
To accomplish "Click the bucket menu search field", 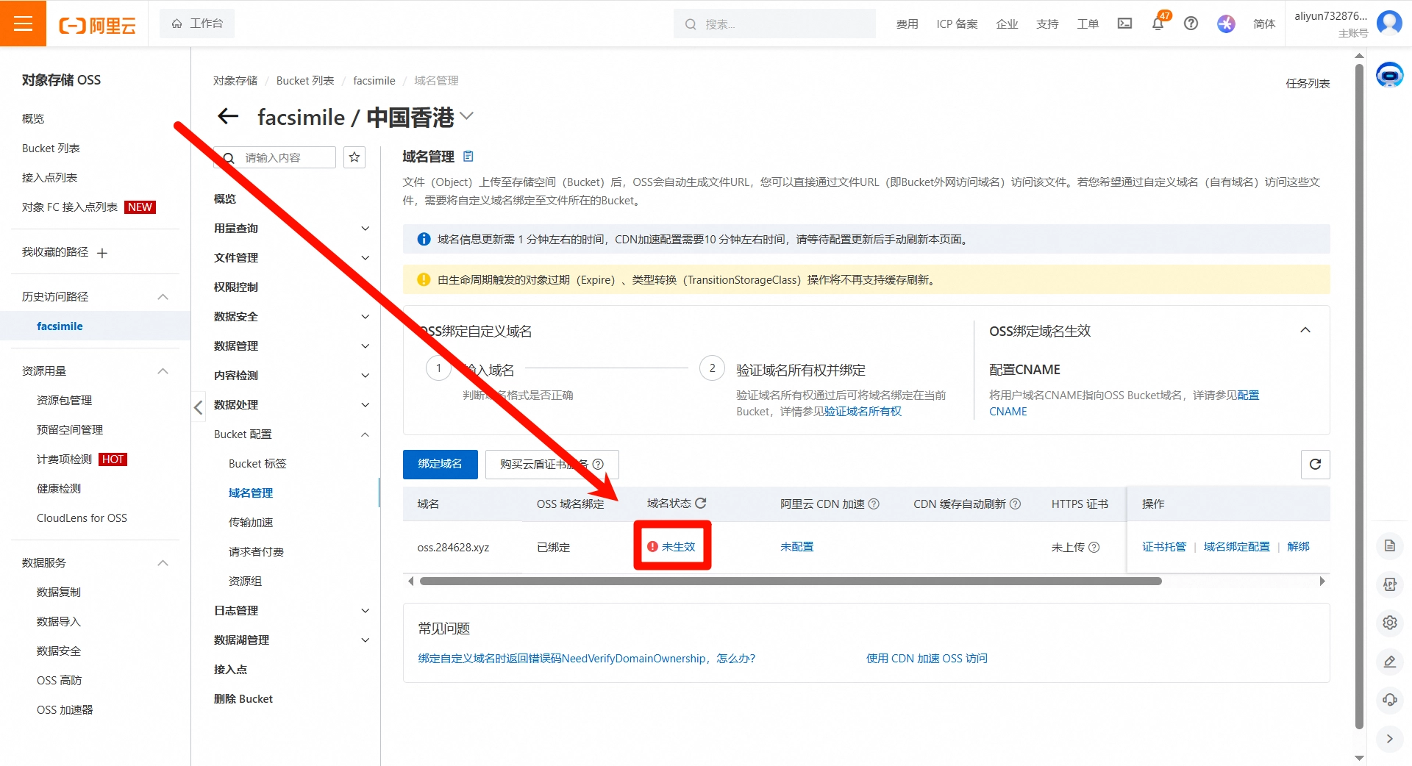I will pos(275,157).
